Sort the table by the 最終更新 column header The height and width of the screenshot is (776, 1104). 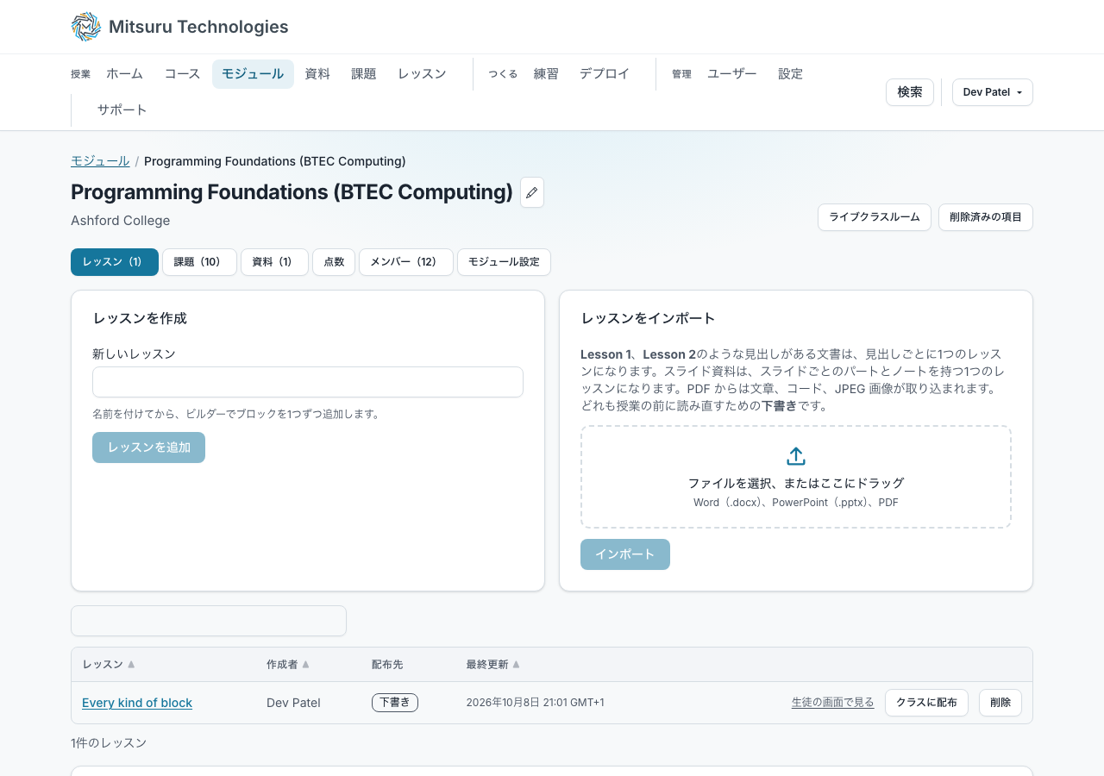coord(493,665)
